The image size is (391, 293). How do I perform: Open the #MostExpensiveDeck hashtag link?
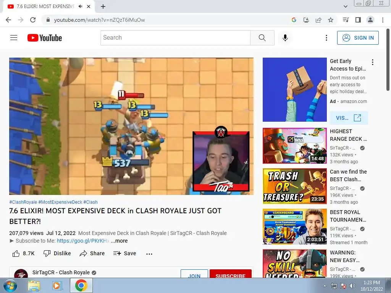[60, 202]
